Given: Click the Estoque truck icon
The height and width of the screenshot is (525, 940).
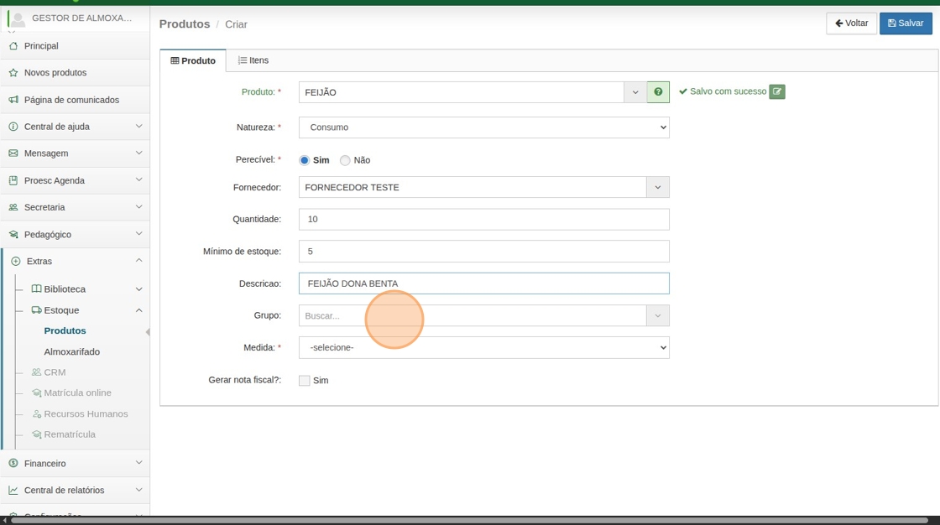Looking at the screenshot, I should [37, 309].
